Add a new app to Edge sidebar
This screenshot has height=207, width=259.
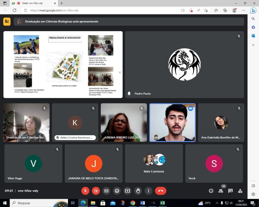point(253,45)
